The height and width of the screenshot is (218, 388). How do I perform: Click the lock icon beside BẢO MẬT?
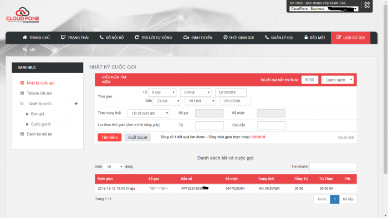coord(306,37)
